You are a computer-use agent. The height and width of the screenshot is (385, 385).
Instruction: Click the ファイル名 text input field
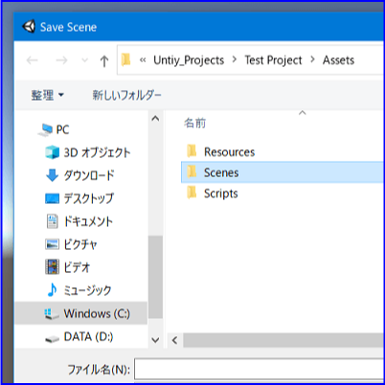click(x=260, y=370)
